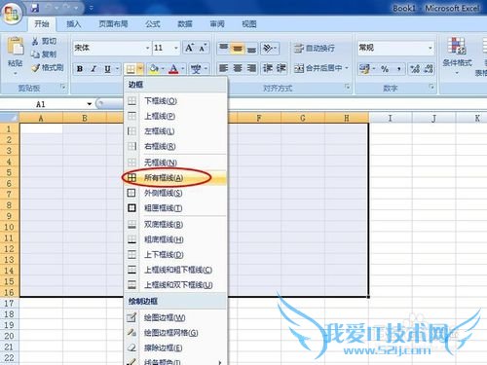487x365 pixels.
Task: Apply percent style
Action: point(385,69)
